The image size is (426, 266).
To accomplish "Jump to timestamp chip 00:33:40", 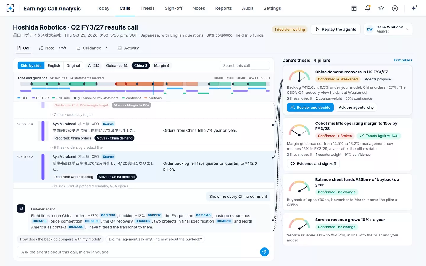I will click(203, 215).
